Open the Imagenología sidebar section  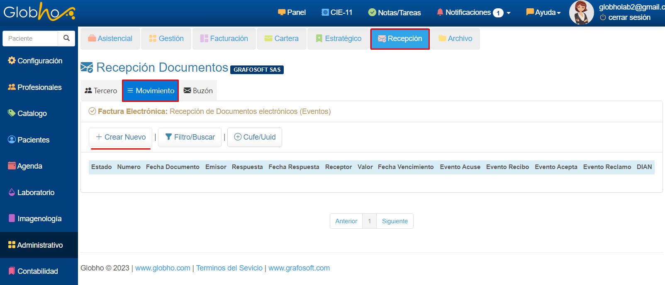[x=39, y=219]
